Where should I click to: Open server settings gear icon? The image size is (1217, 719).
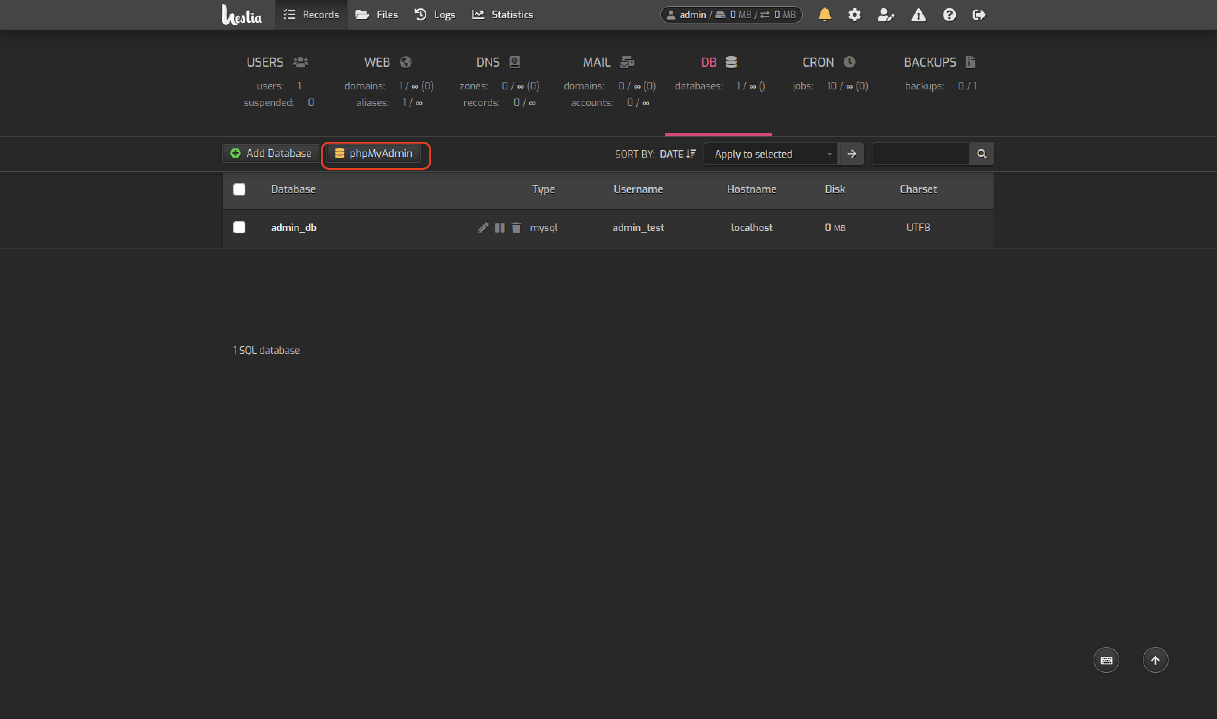[855, 14]
